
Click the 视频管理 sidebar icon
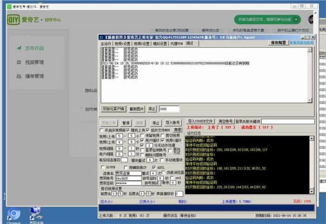(19, 62)
